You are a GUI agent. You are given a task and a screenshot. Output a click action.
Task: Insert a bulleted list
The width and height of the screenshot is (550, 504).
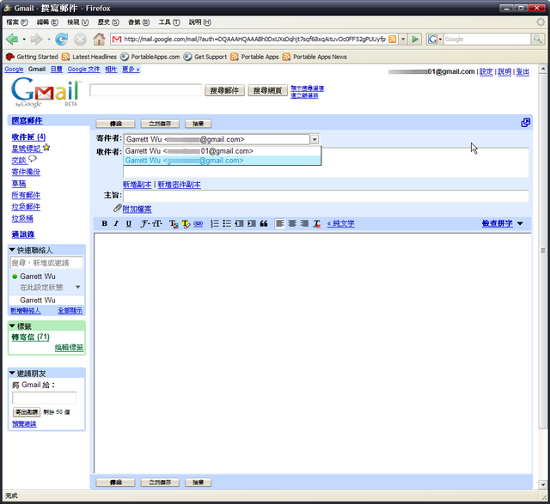[x=227, y=223]
